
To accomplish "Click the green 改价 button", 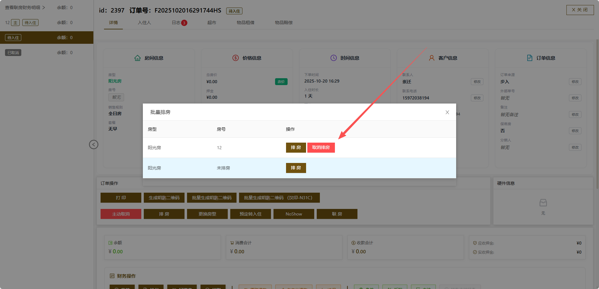I will [281, 82].
